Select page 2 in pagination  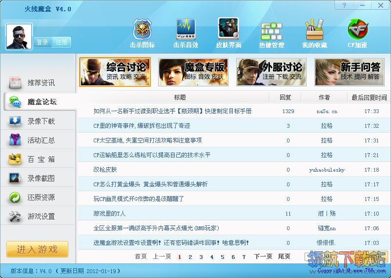(190, 257)
